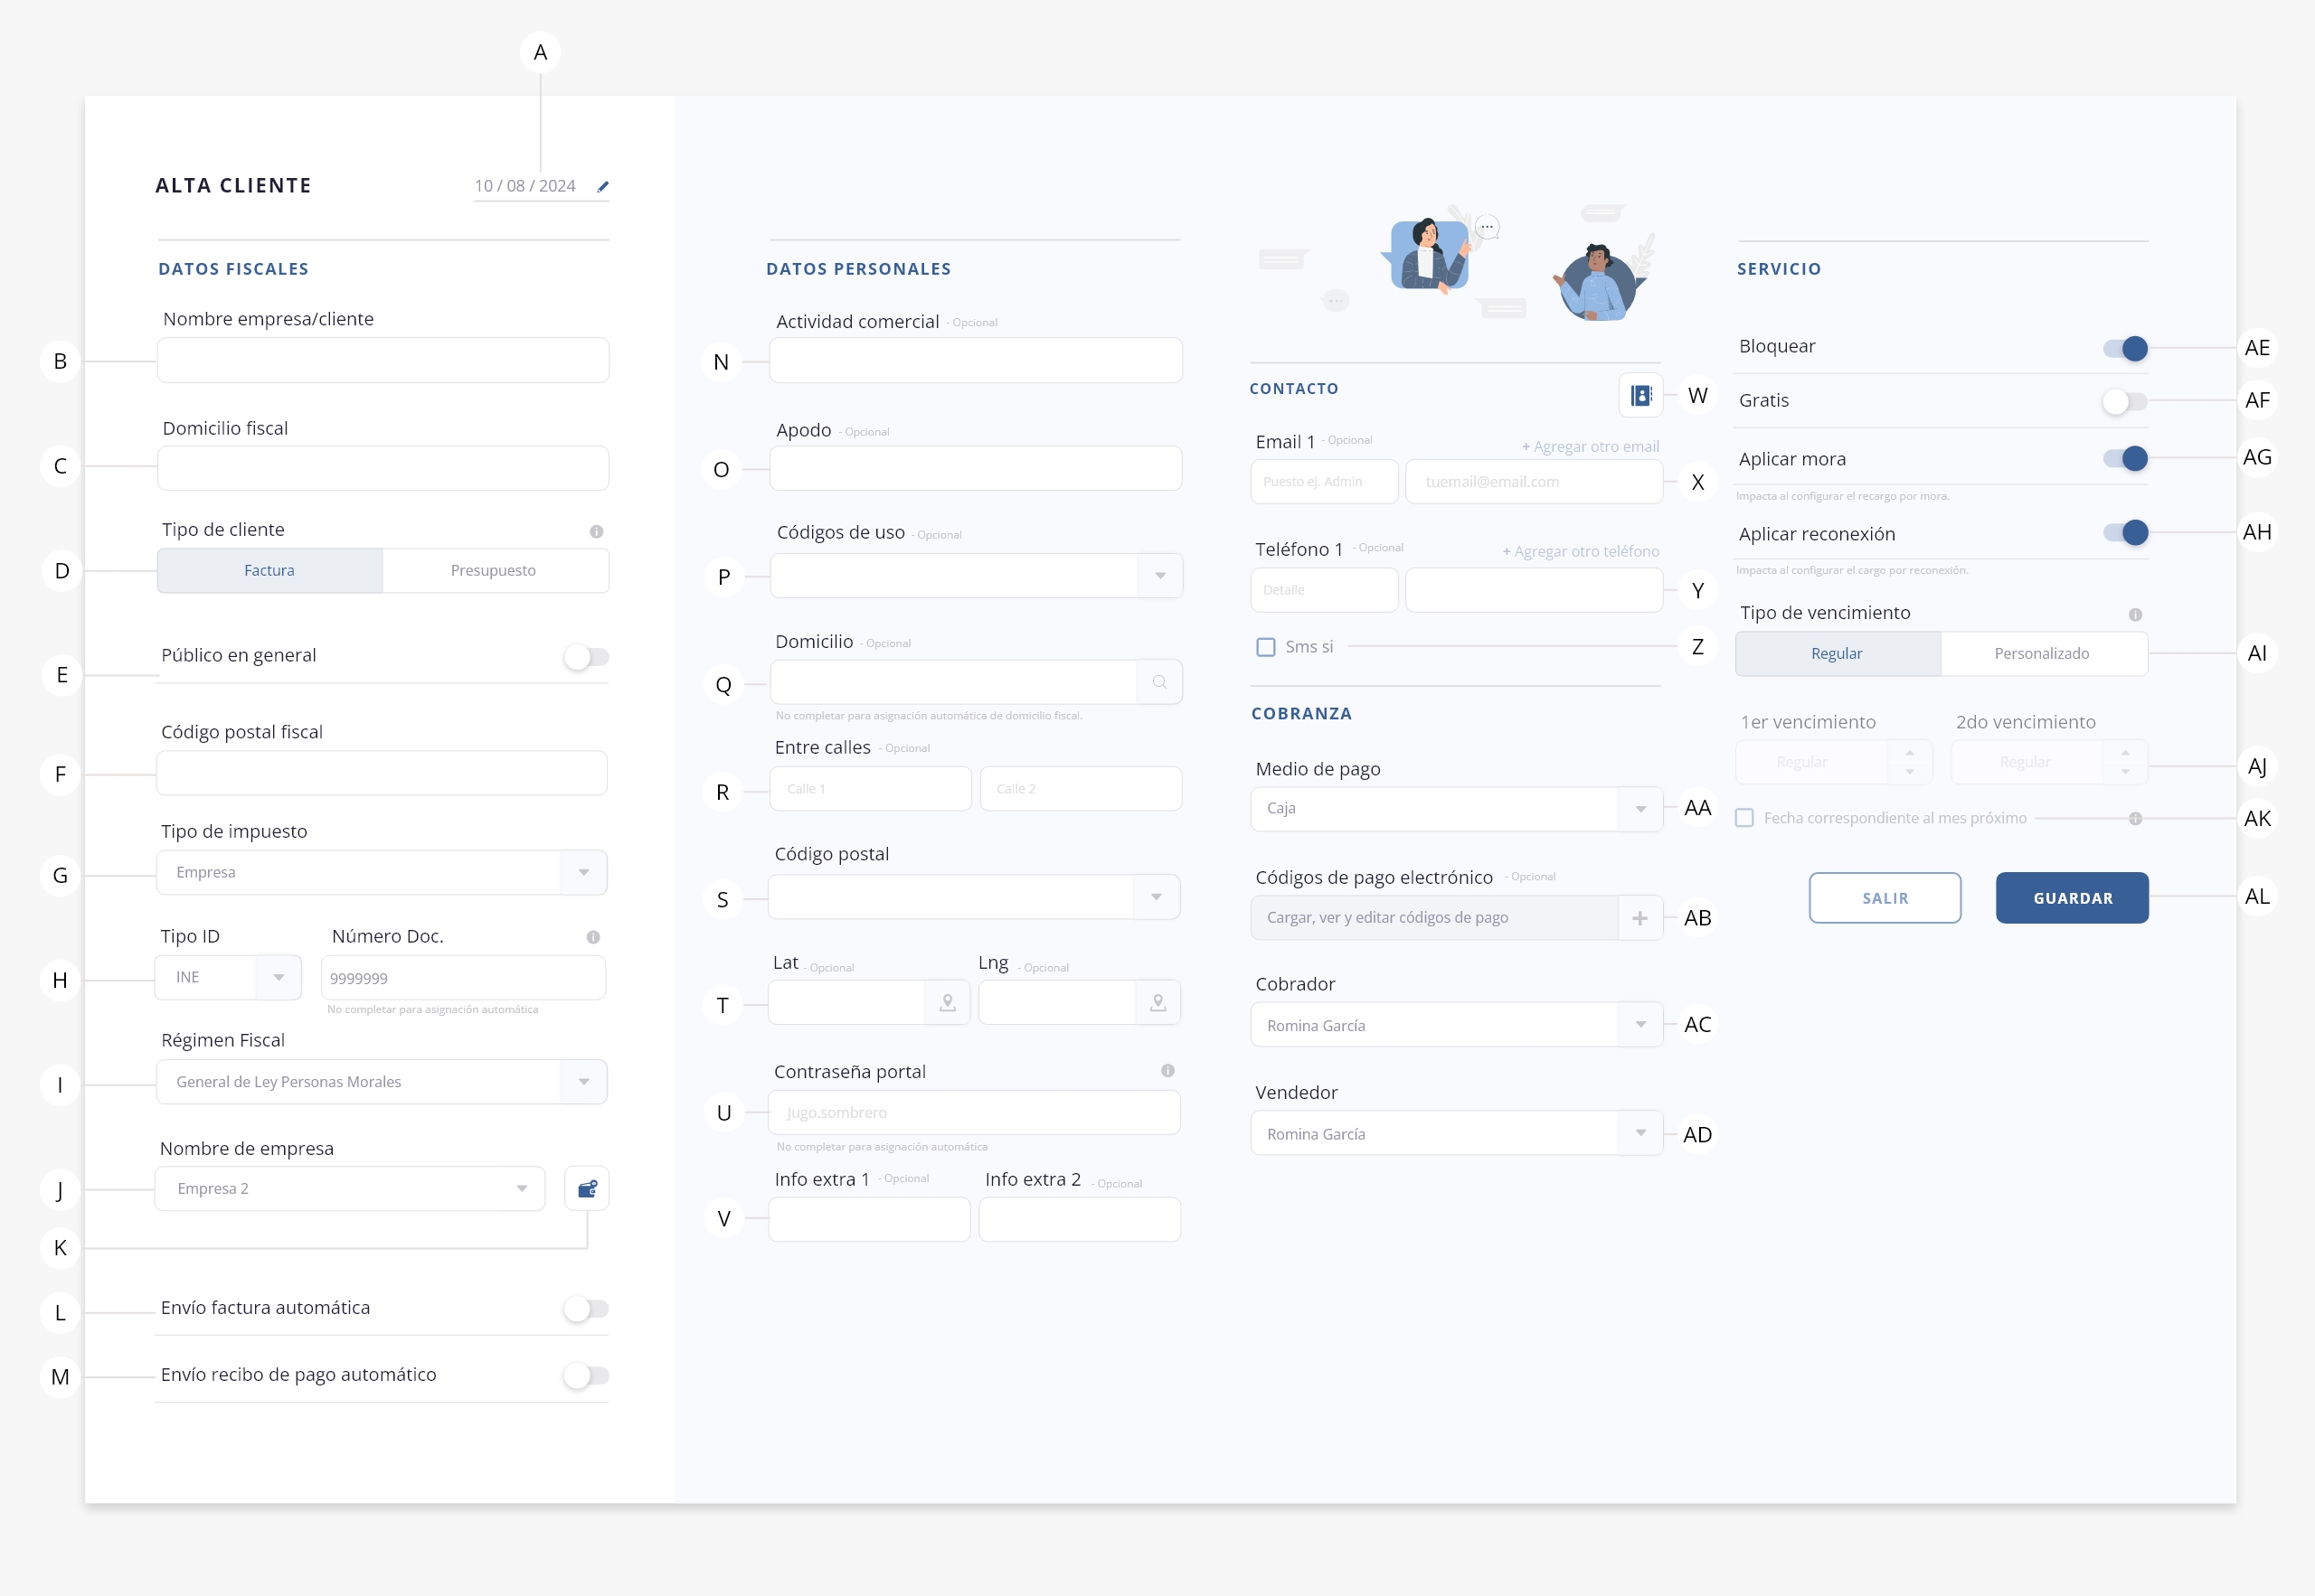This screenshot has width=2315, height=1596.
Task: Click the info icon beside Contraseña portal
Action: point(1167,1071)
